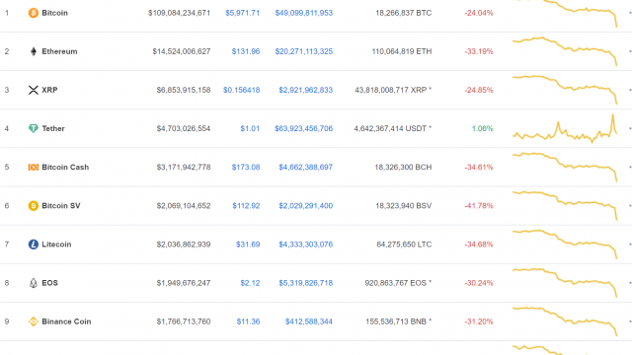Select EOS change -30.24%

pyautogui.click(x=479, y=283)
